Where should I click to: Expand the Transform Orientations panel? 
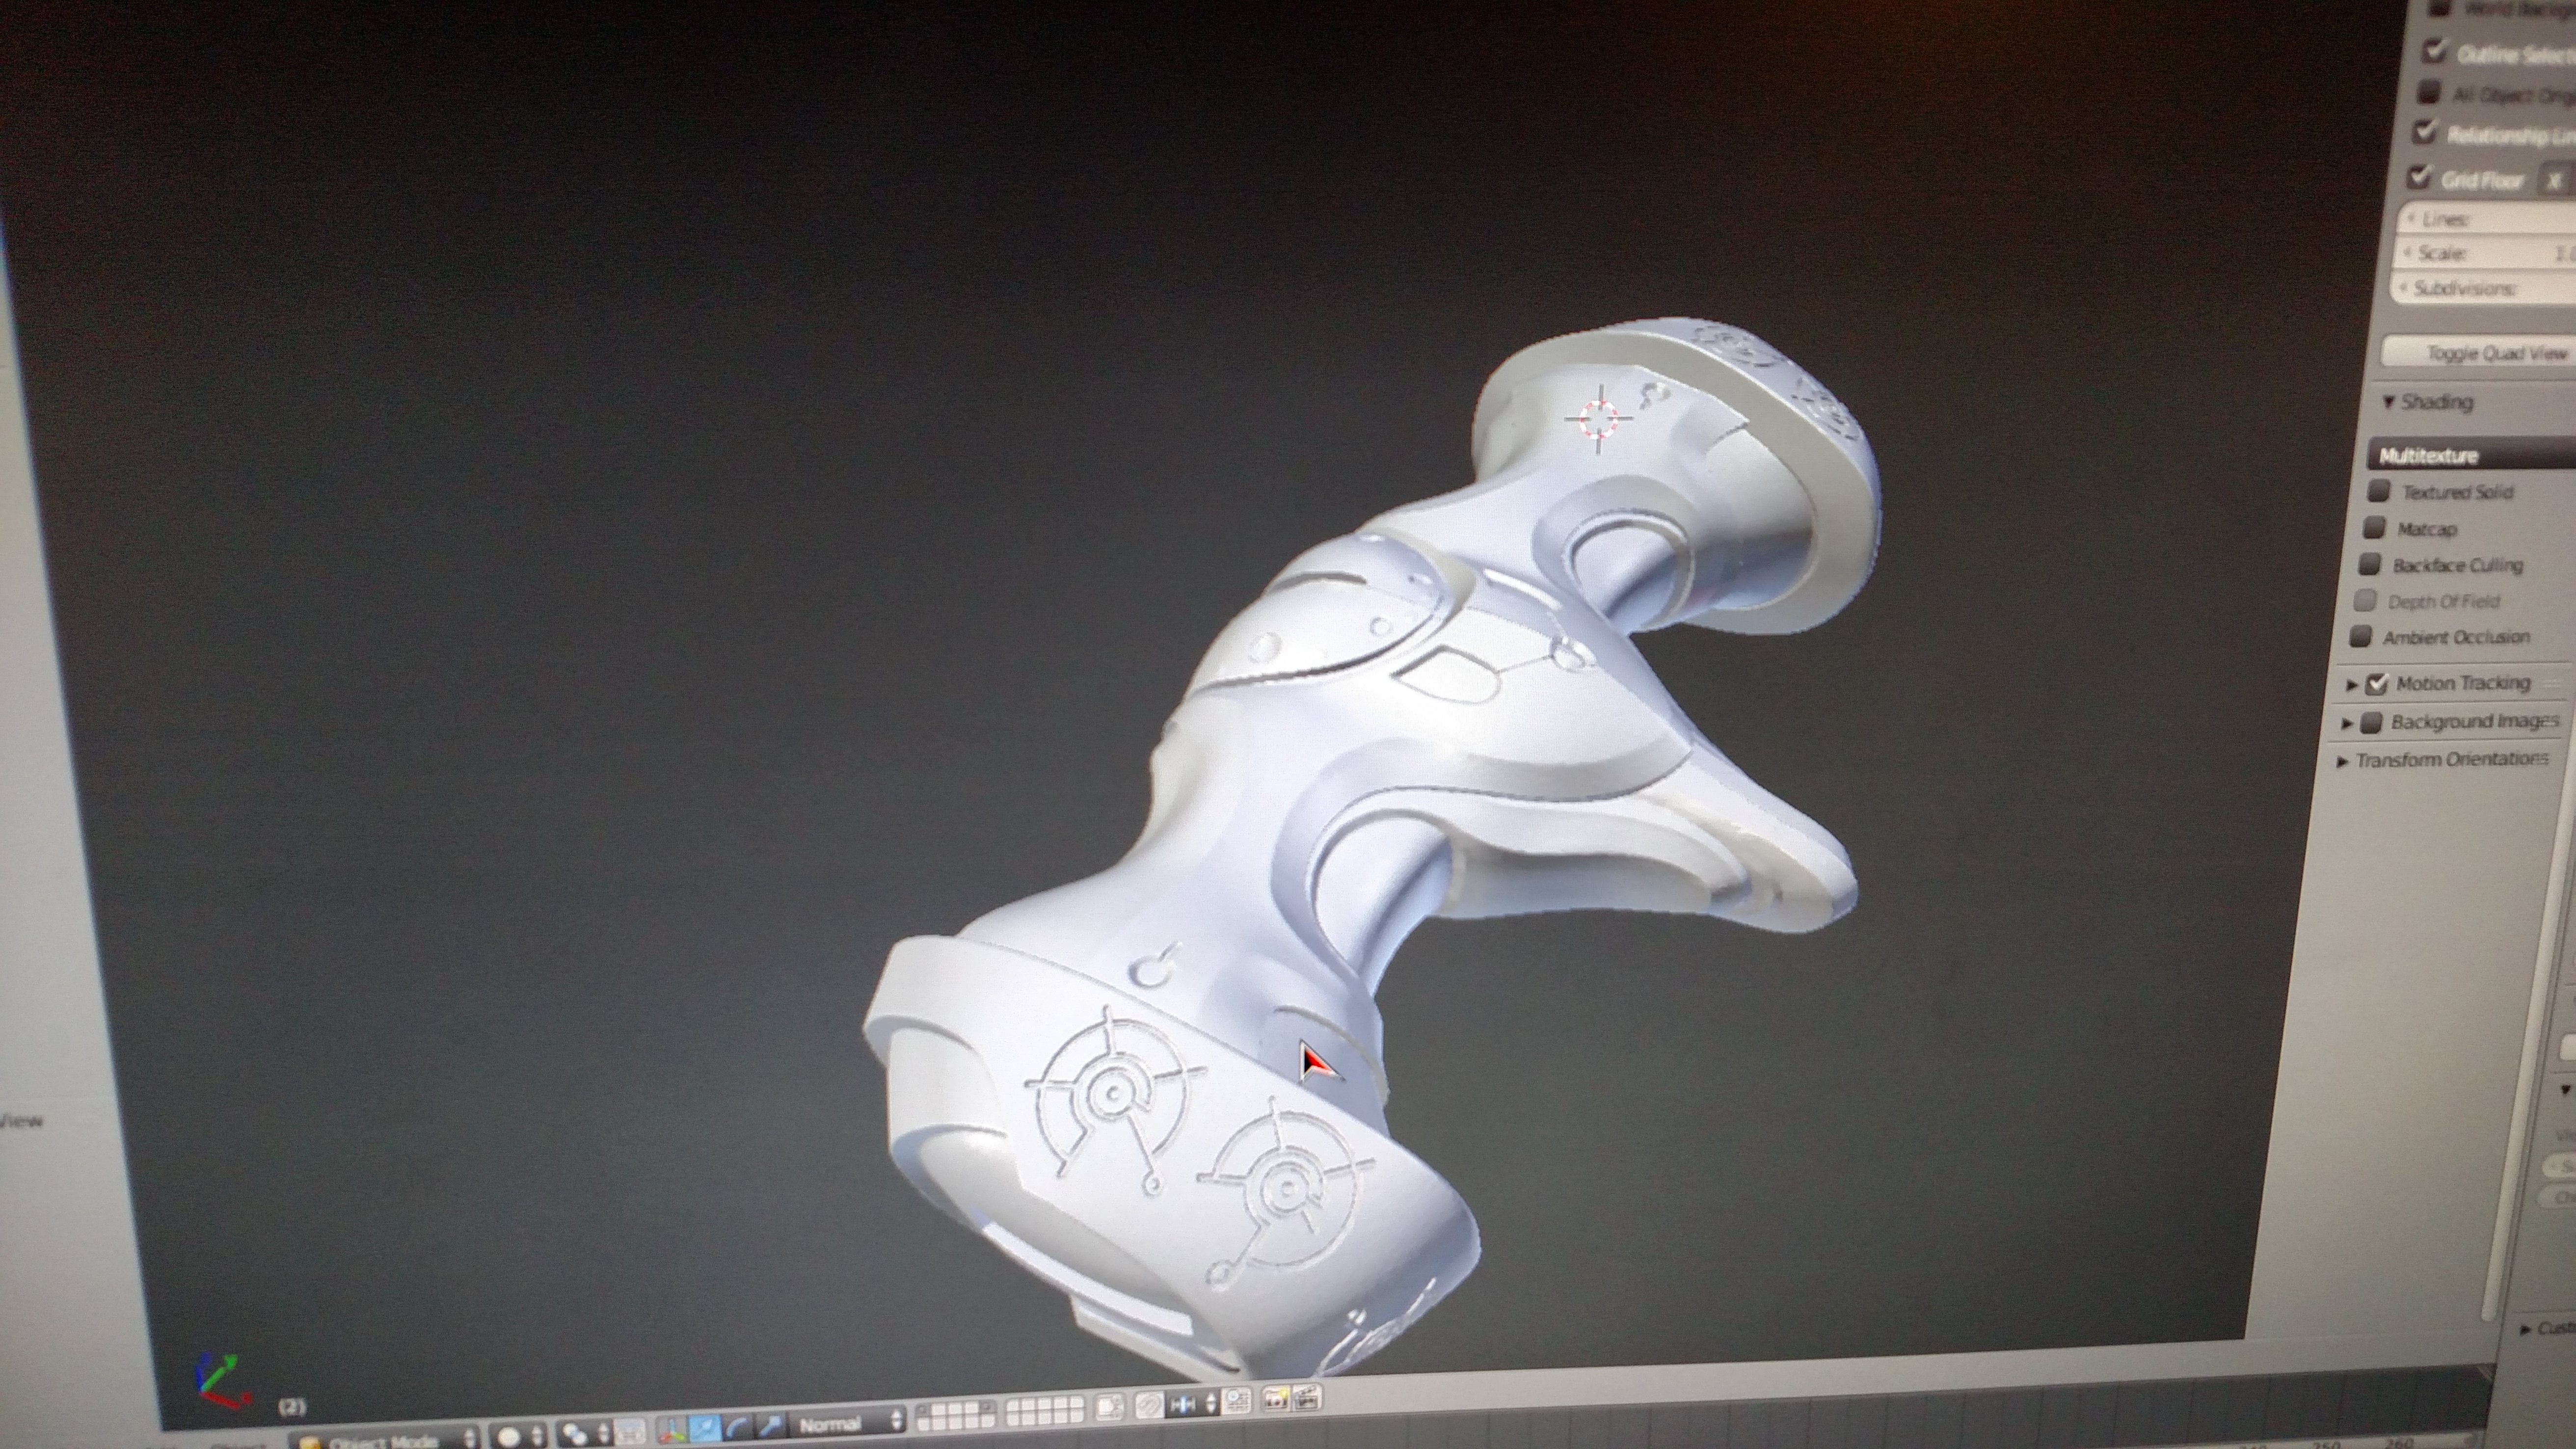point(2450,760)
